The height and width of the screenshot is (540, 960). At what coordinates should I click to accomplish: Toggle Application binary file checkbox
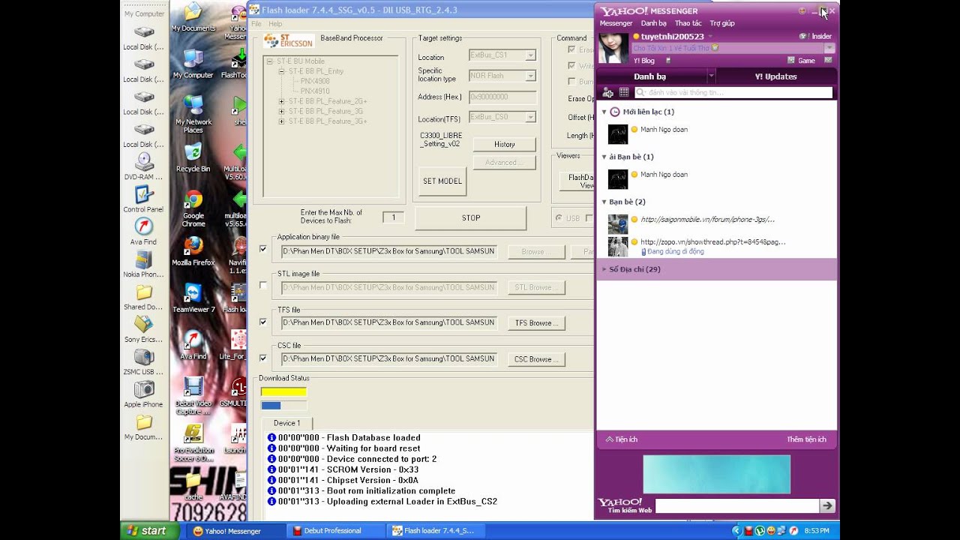263,249
